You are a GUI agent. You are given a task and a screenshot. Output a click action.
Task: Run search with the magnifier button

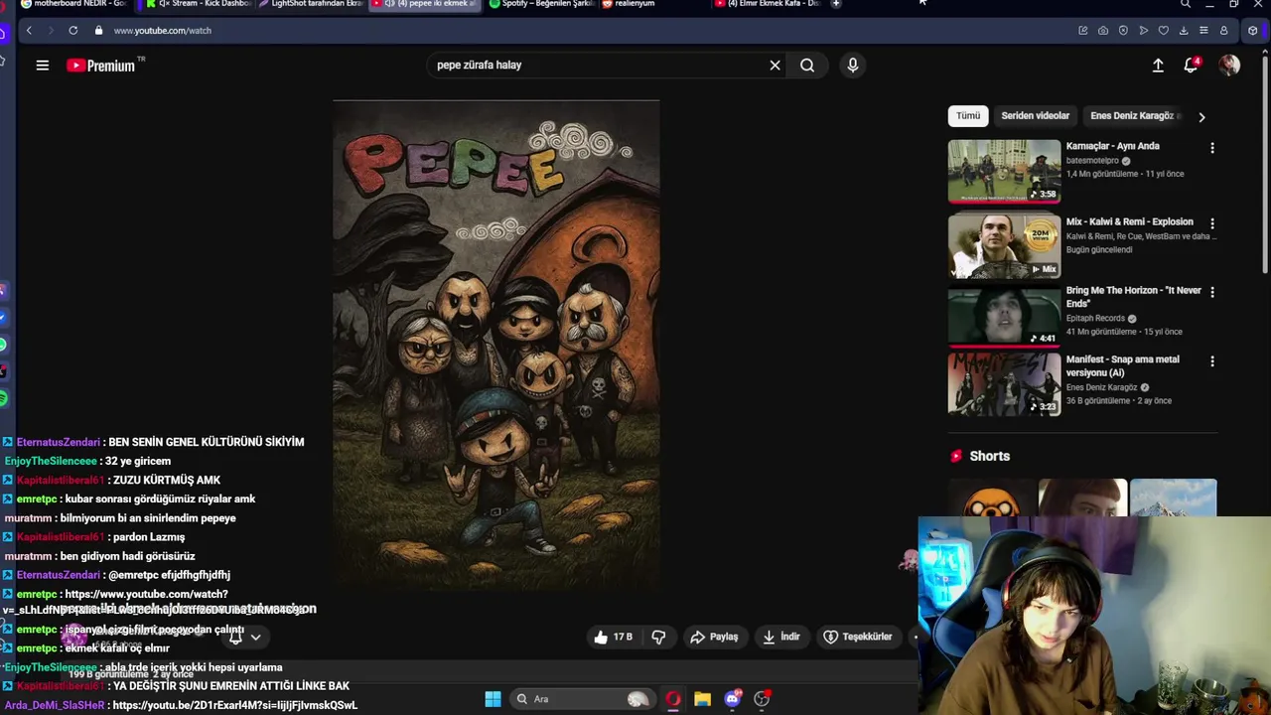pyautogui.click(x=807, y=66)
